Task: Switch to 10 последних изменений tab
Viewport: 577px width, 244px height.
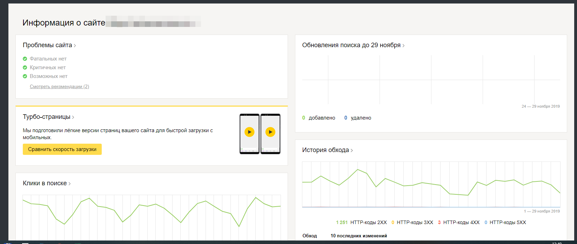Action: [358, 236]
